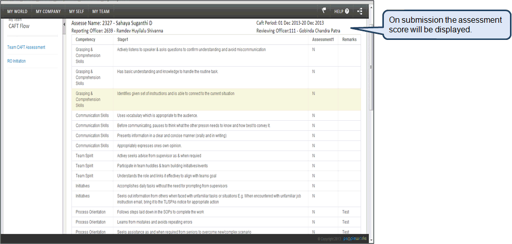The image size is (512, 244).
Task: Click N assessment in 'Uses vocabulary' row
Action: pos(313,116)
